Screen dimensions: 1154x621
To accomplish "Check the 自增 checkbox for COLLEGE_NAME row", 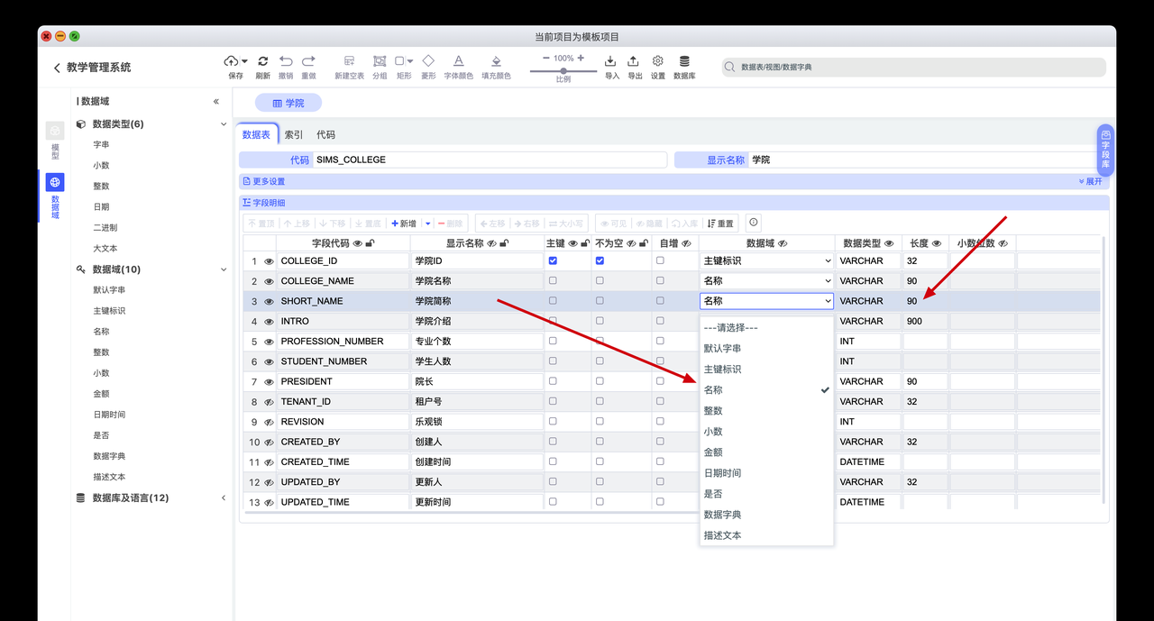I will (x=659, y=280).
